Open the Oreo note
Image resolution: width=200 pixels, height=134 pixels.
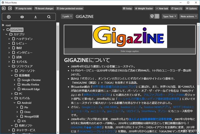[27, 112]
